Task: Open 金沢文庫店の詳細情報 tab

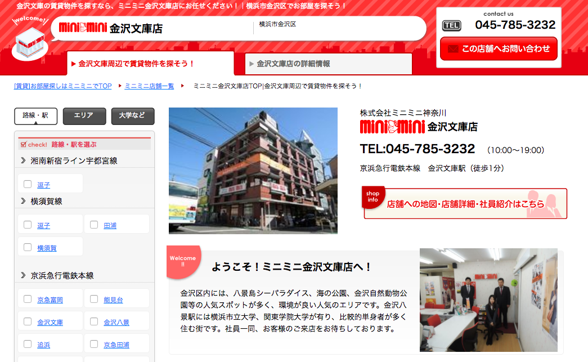Action: click(x=329, y=64)
